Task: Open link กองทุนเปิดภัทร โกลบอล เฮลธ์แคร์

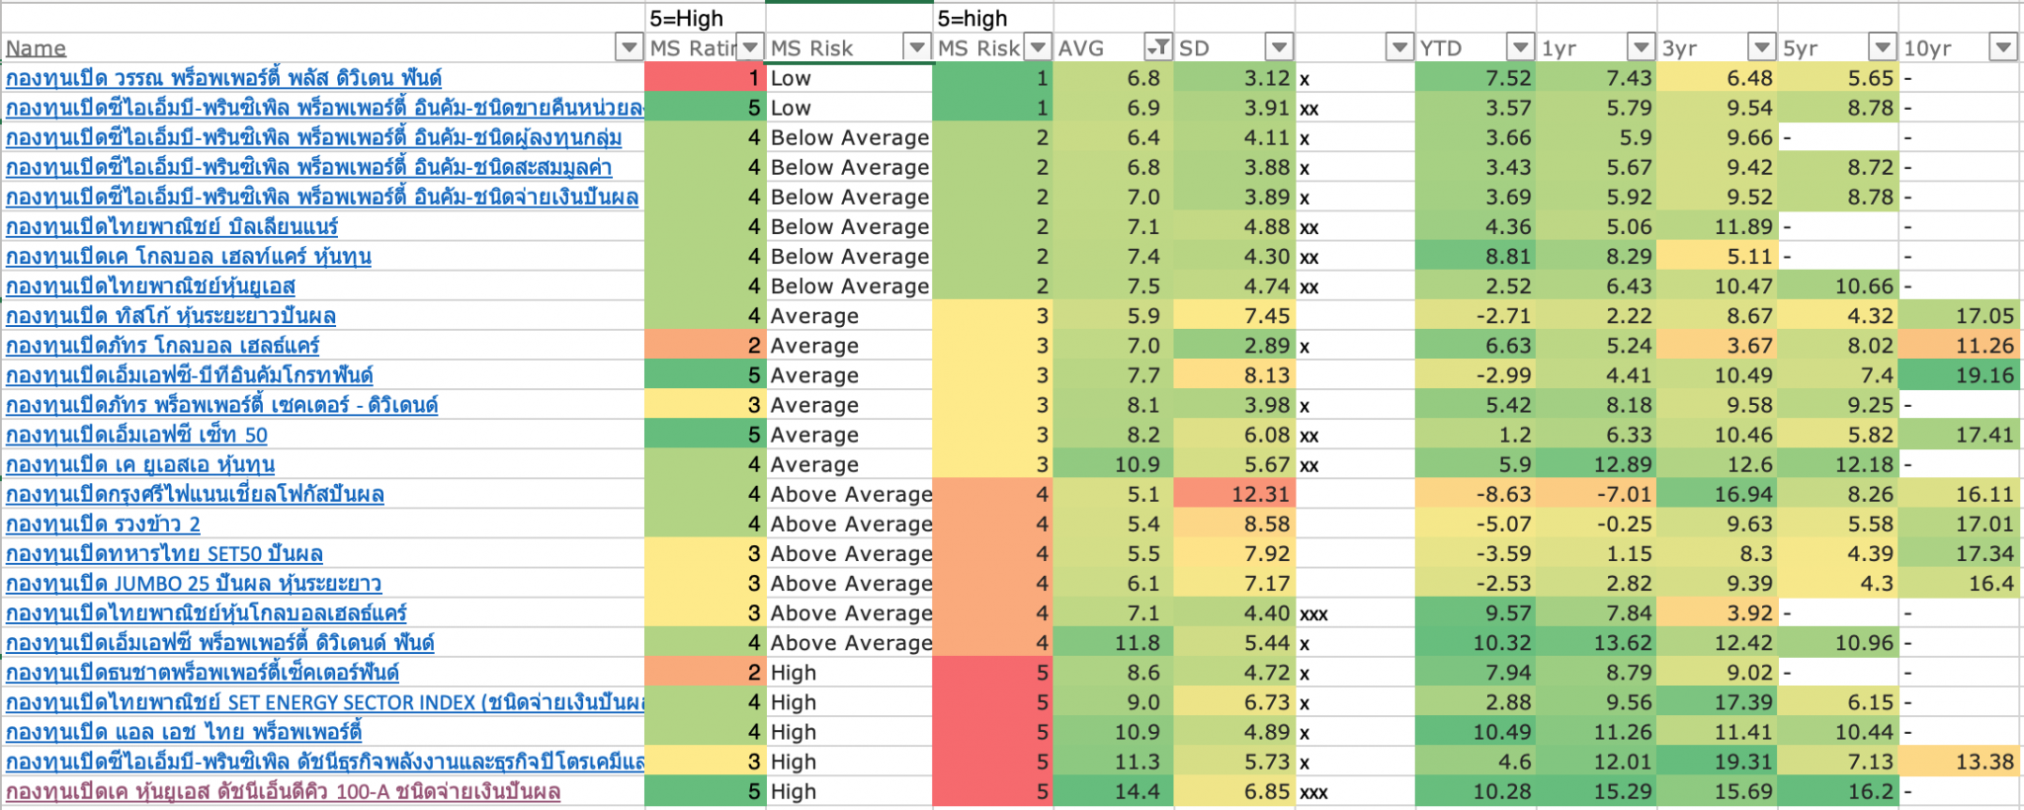Action: point(163,345)
